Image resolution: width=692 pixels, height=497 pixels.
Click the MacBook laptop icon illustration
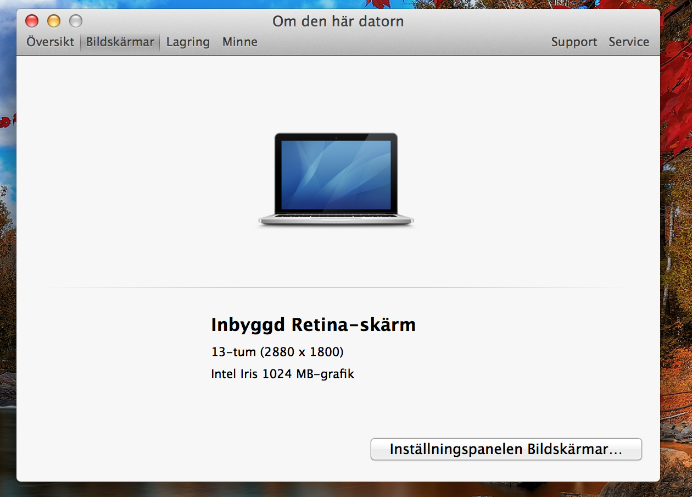[336, 179]
